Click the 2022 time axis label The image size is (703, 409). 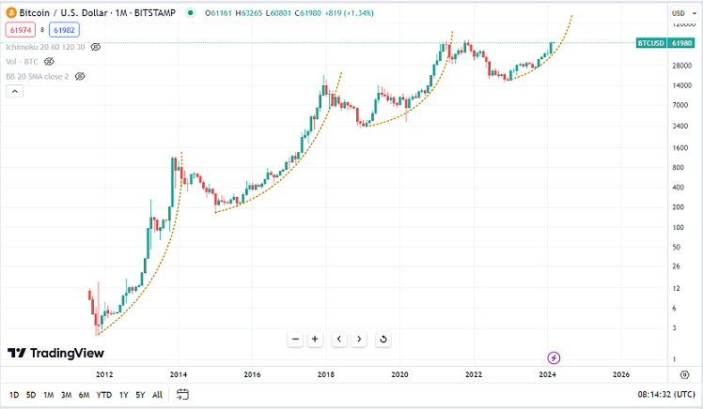coord(474,374)
